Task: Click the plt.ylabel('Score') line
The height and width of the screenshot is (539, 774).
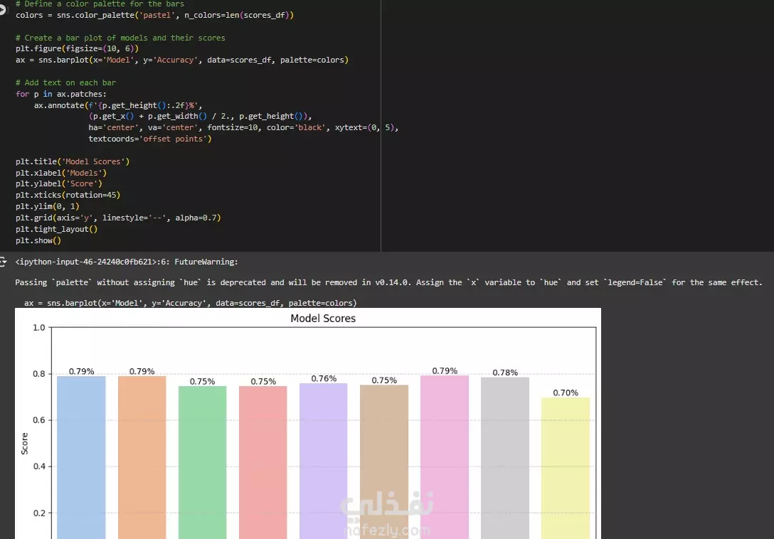Action: 59,183
